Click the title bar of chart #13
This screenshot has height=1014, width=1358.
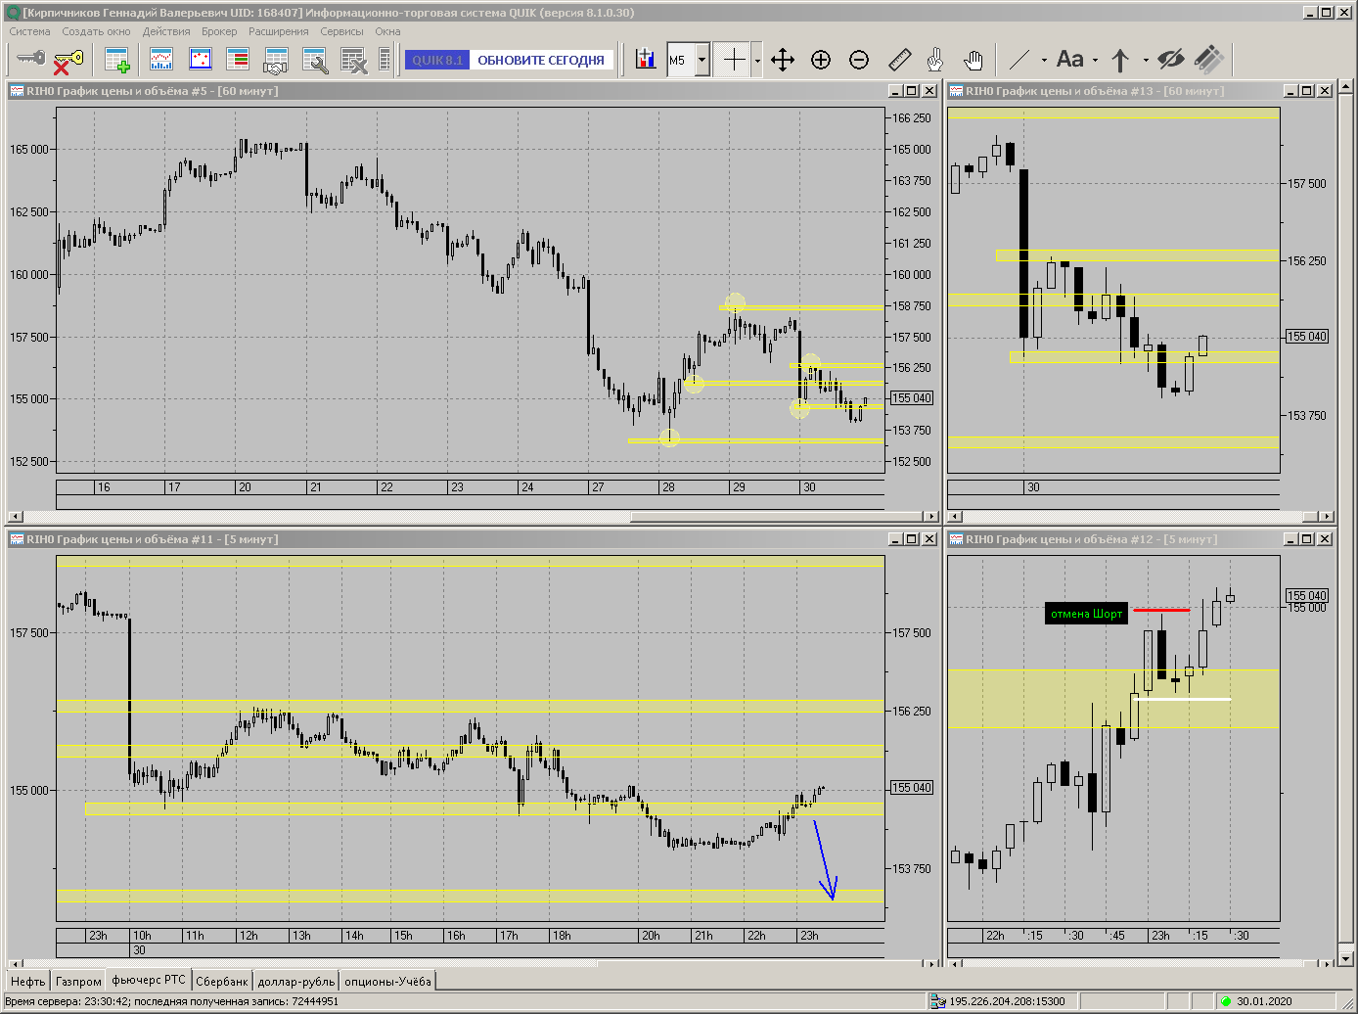[x=1141, y=91]
